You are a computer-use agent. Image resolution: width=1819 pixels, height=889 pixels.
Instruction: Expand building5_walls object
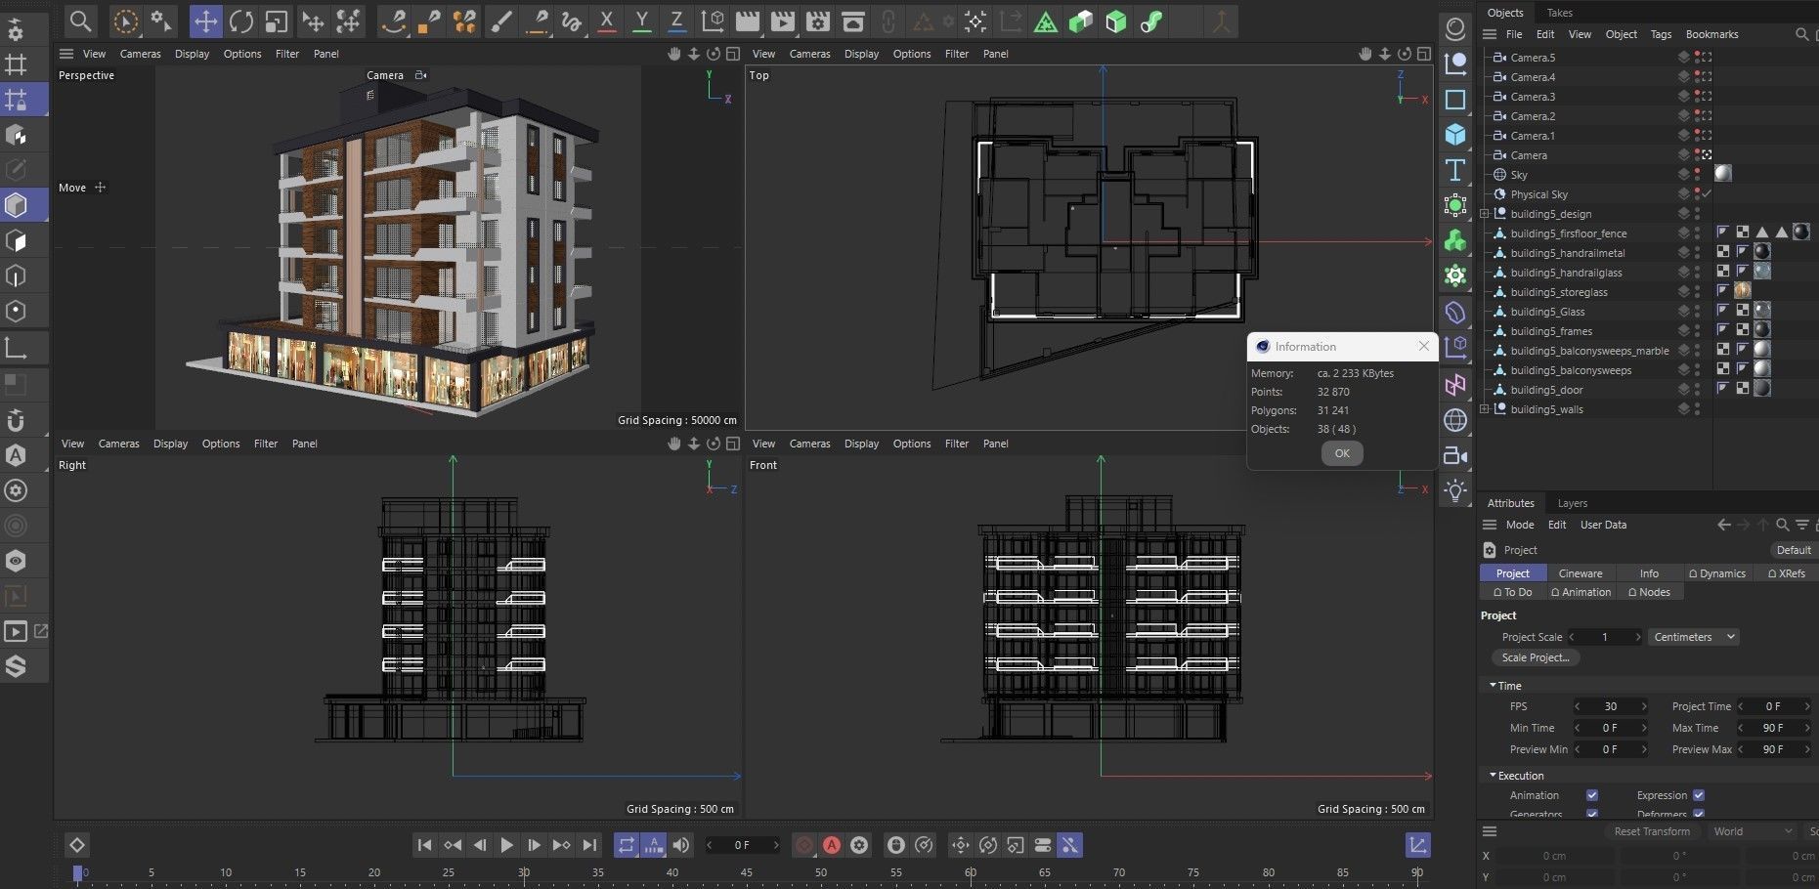[1485, 409]
